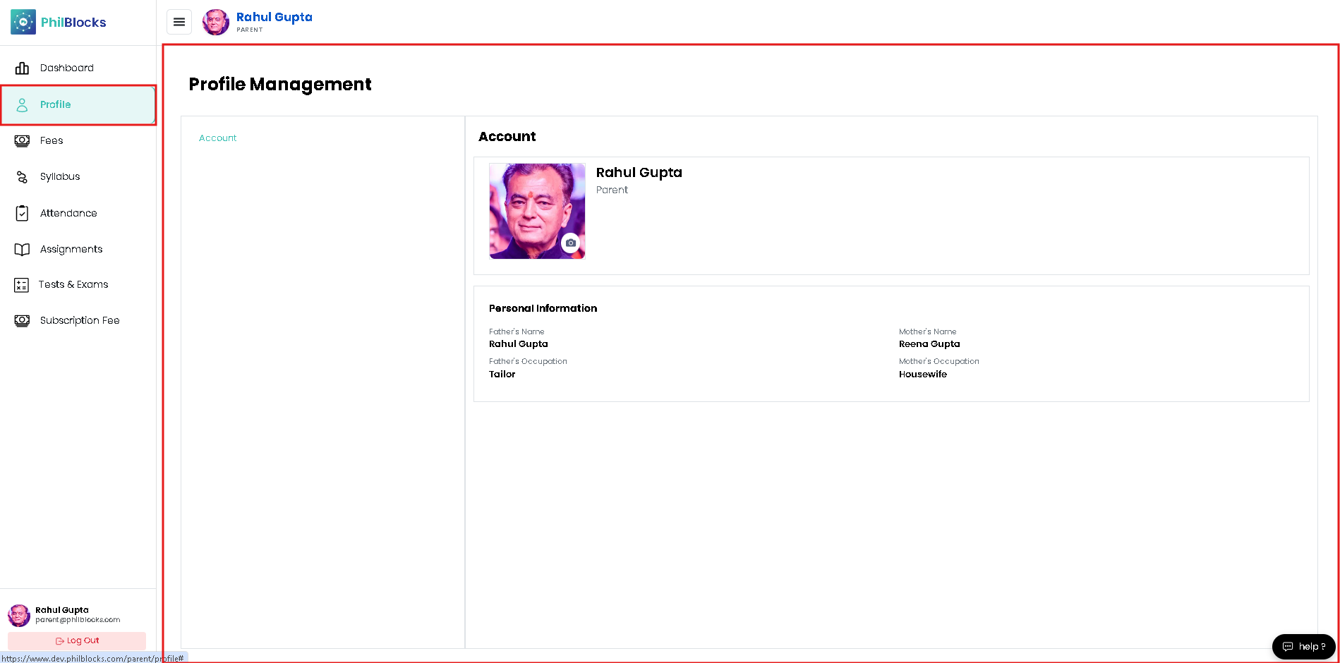Click the header avatar beside Rahul Gupta
Screen dimensions: 1340x663
pos(216,22)
